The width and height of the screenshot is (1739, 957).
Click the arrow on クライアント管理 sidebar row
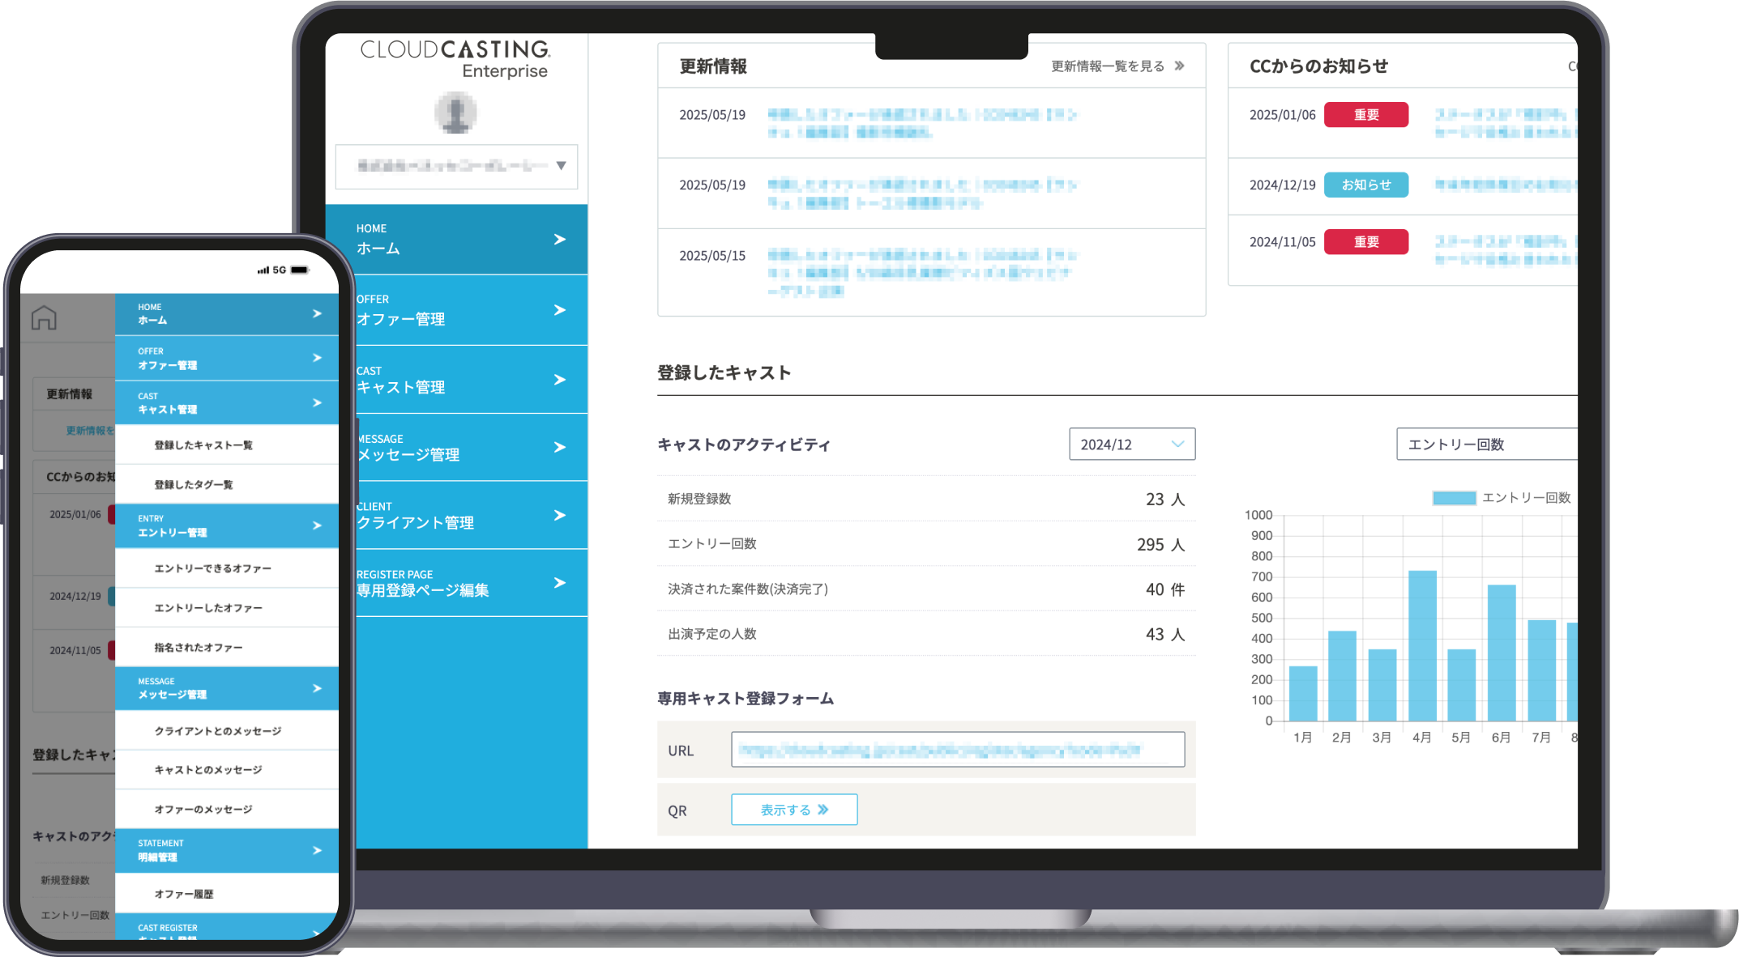559,515
